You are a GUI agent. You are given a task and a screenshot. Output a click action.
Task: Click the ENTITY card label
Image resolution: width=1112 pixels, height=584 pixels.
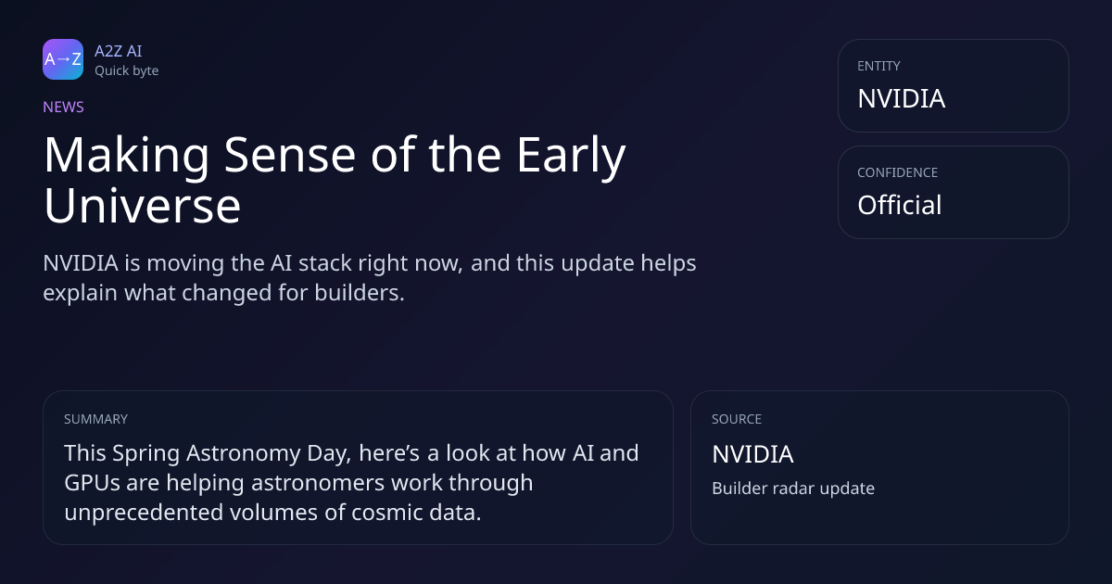[x=878, y=66]
